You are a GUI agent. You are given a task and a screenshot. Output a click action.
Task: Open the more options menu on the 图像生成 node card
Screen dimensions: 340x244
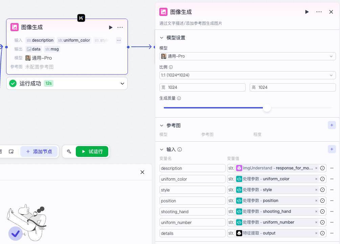tap(120, 27)
